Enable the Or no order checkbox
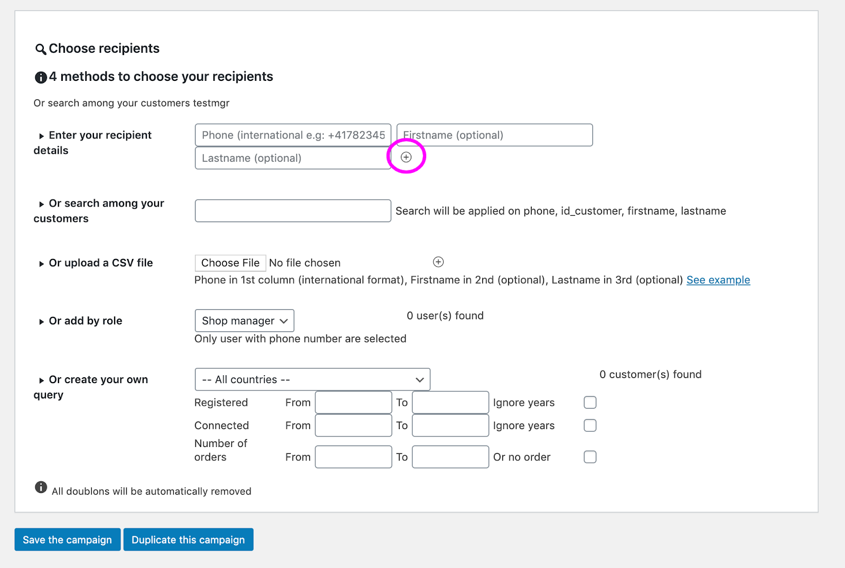845x568 pixels. (590, 457)
